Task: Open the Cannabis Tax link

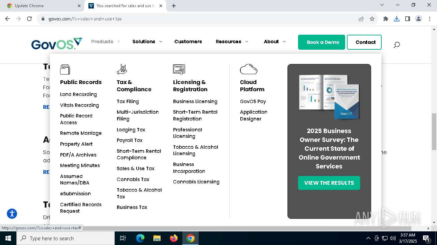Action: coord(133,179)
